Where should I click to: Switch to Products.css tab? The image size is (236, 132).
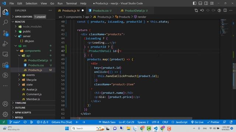(x=100, y=11)
